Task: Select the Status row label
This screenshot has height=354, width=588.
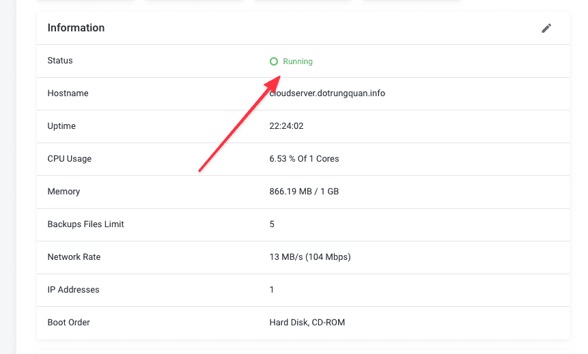Action: click(x=60, y=61)
